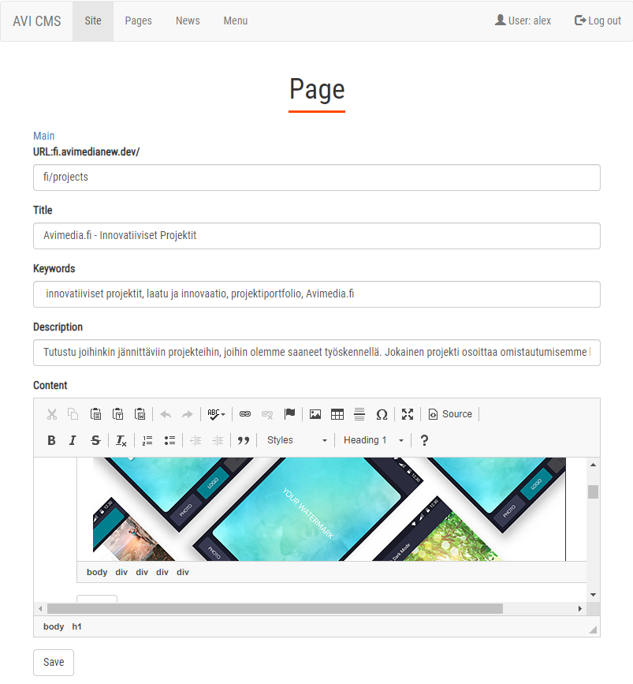Insert an anchor flag in the content
The height and width of the screenshot is (684, 633).
coord(291,413)
